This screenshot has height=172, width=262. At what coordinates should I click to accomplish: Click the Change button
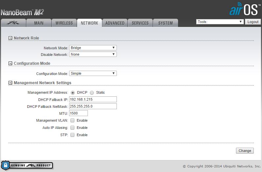(245, 151)
